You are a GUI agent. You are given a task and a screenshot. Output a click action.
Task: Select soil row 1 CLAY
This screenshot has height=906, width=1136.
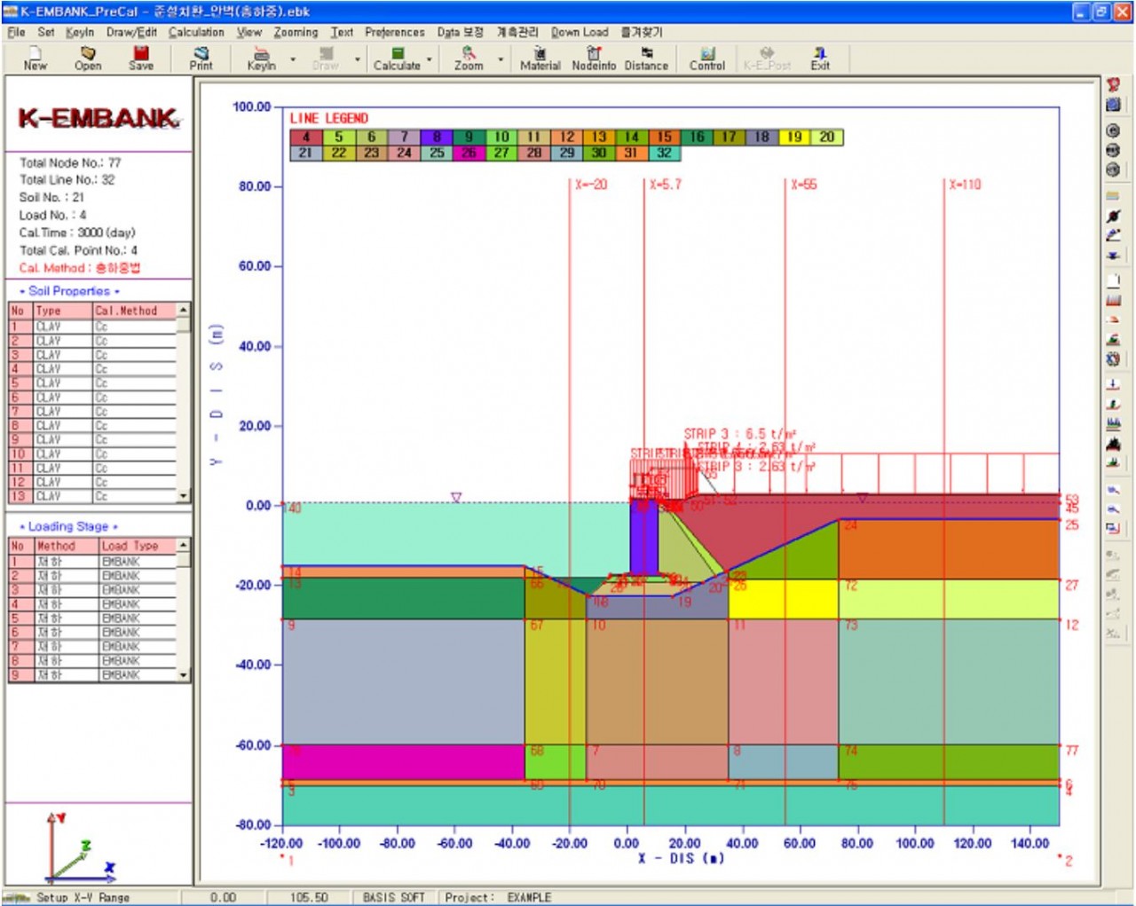[93, 327]
